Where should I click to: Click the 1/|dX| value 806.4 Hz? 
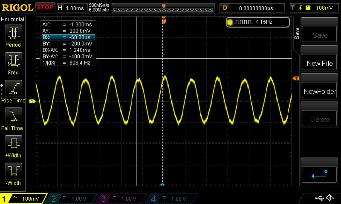click(80, 63)
